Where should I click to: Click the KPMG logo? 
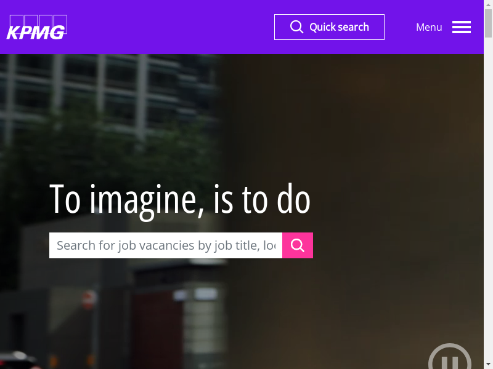coord(37,28)
